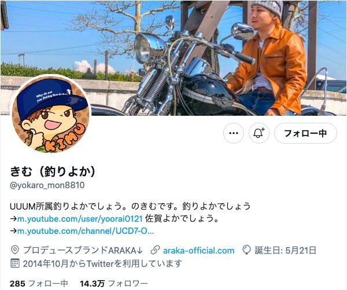
Task: Open the KIMU cartoon profile picture
Action: 51,114
